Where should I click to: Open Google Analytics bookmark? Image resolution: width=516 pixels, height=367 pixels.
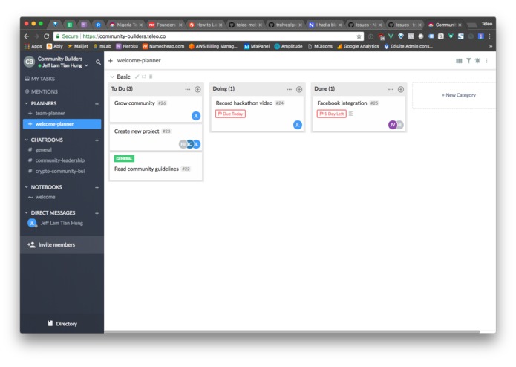coord(358,46)
